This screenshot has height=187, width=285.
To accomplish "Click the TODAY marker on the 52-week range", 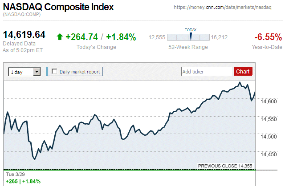I will click(x=191, y=36).
